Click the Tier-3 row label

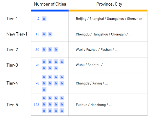click(12, 65)
